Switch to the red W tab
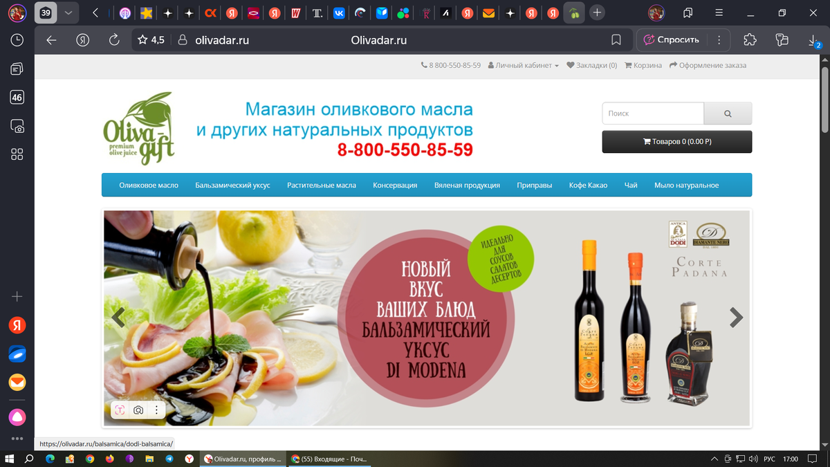Image resolution: width=830 pixels, height=467 pixels. [295, 12]
